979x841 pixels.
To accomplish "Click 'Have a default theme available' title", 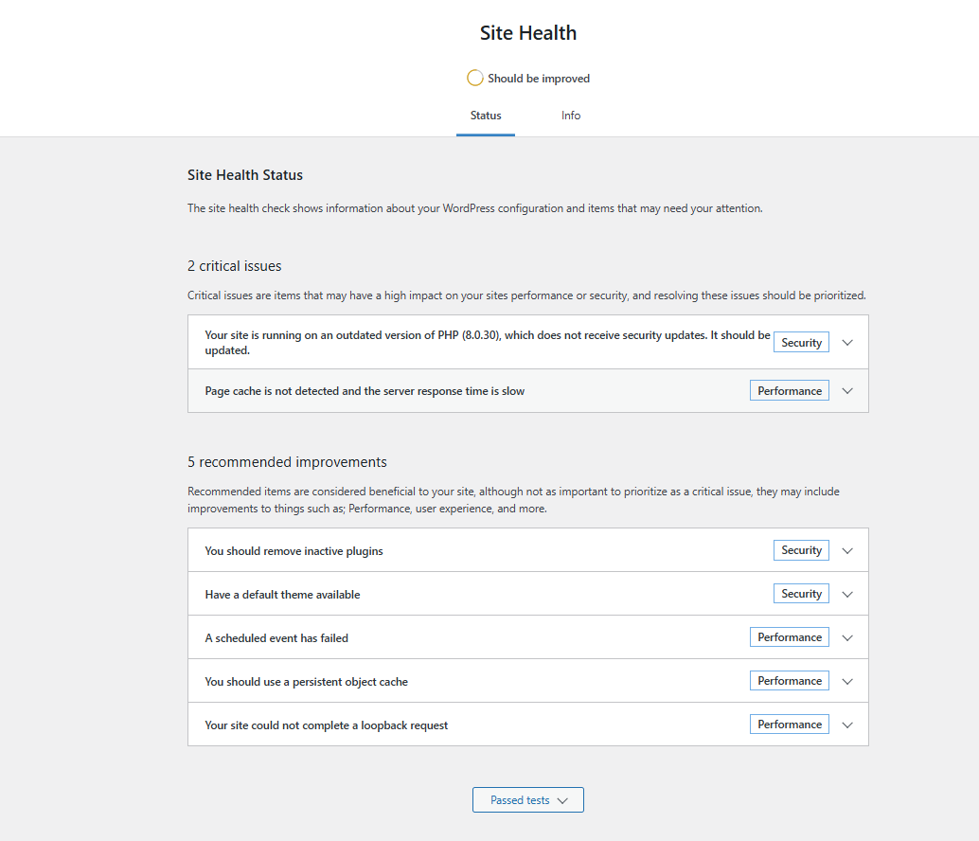I will (x=282, y=595).
